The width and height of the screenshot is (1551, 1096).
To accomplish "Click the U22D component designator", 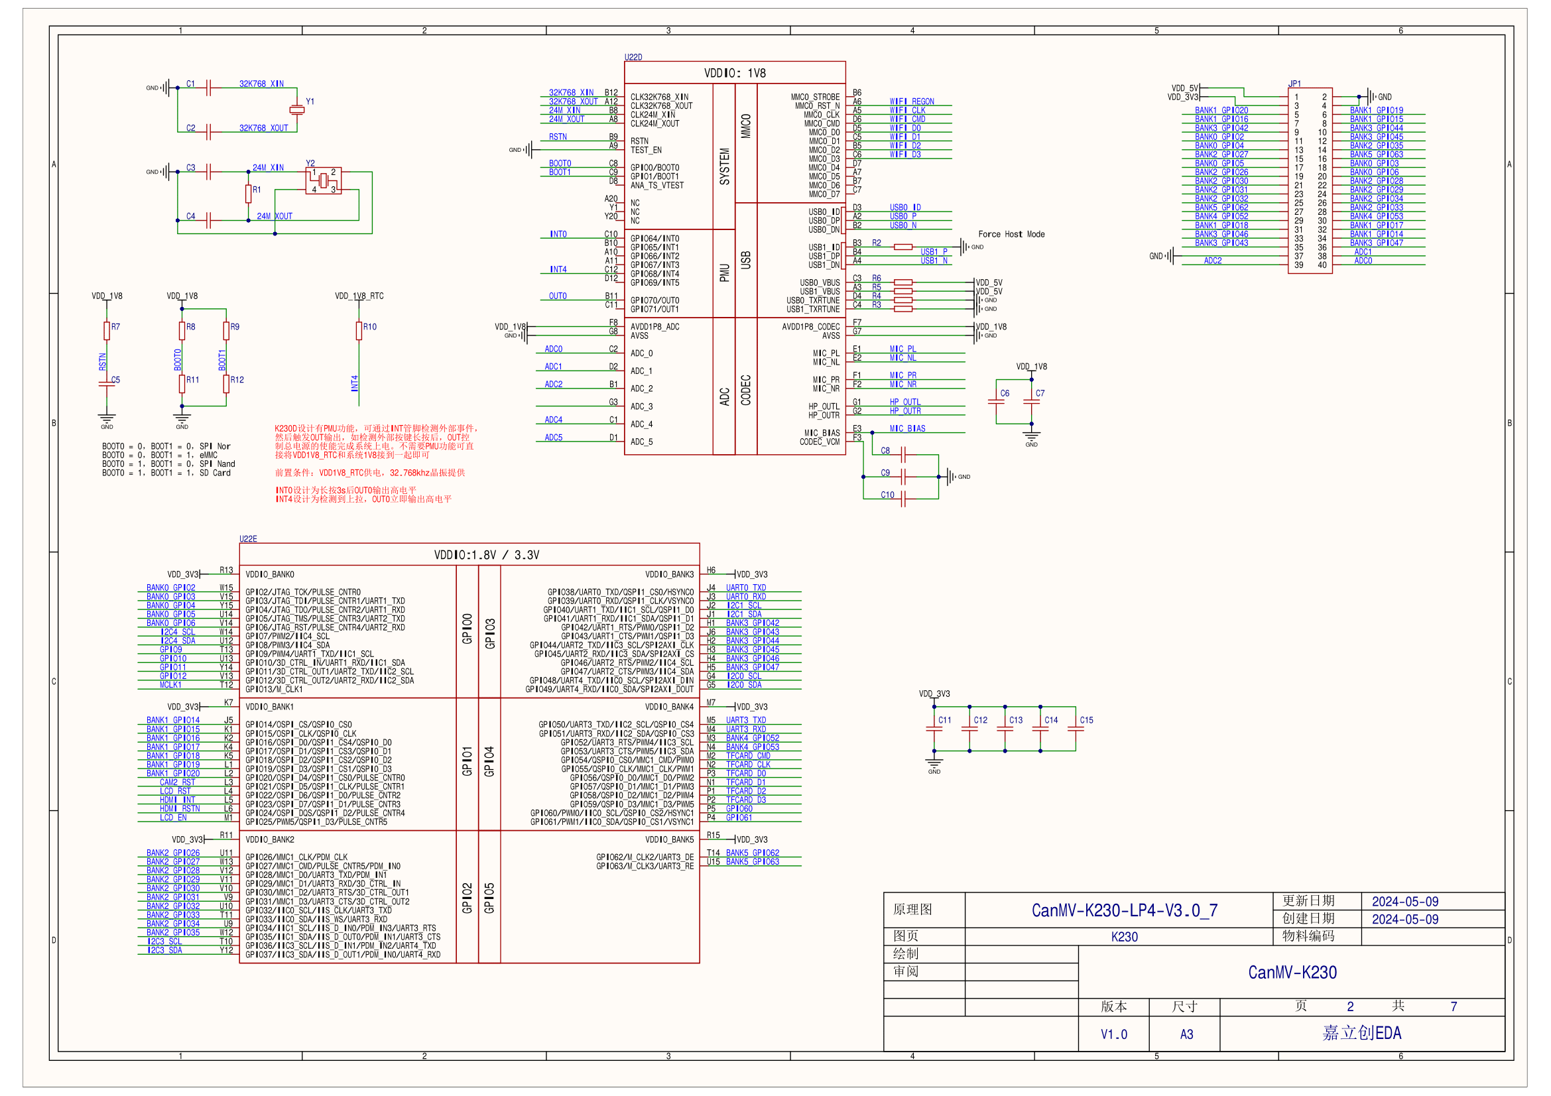I will point(633,58).
